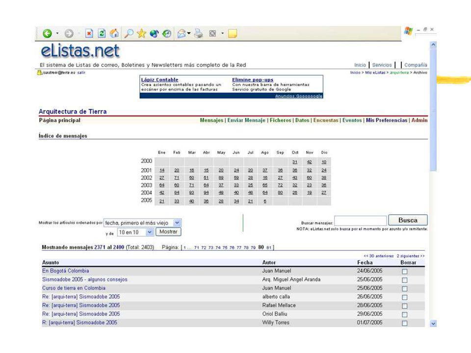471x353 pixels.
Task: Open the 'Ficheros' menu tab
Action: (x=280, y=120)
